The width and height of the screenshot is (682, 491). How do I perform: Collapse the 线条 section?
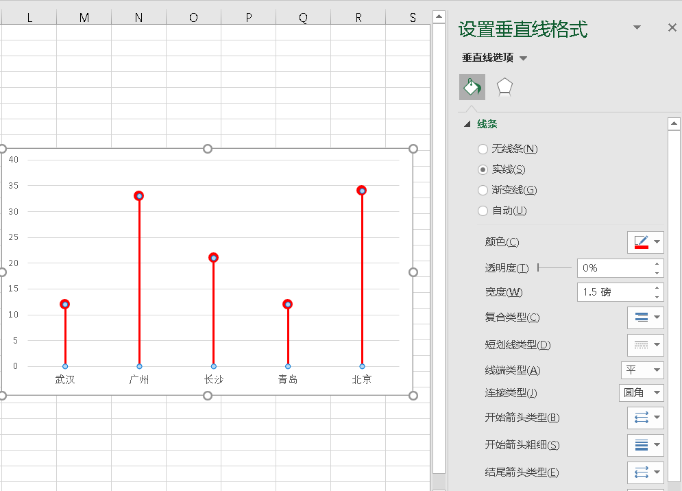coord(467,124)
